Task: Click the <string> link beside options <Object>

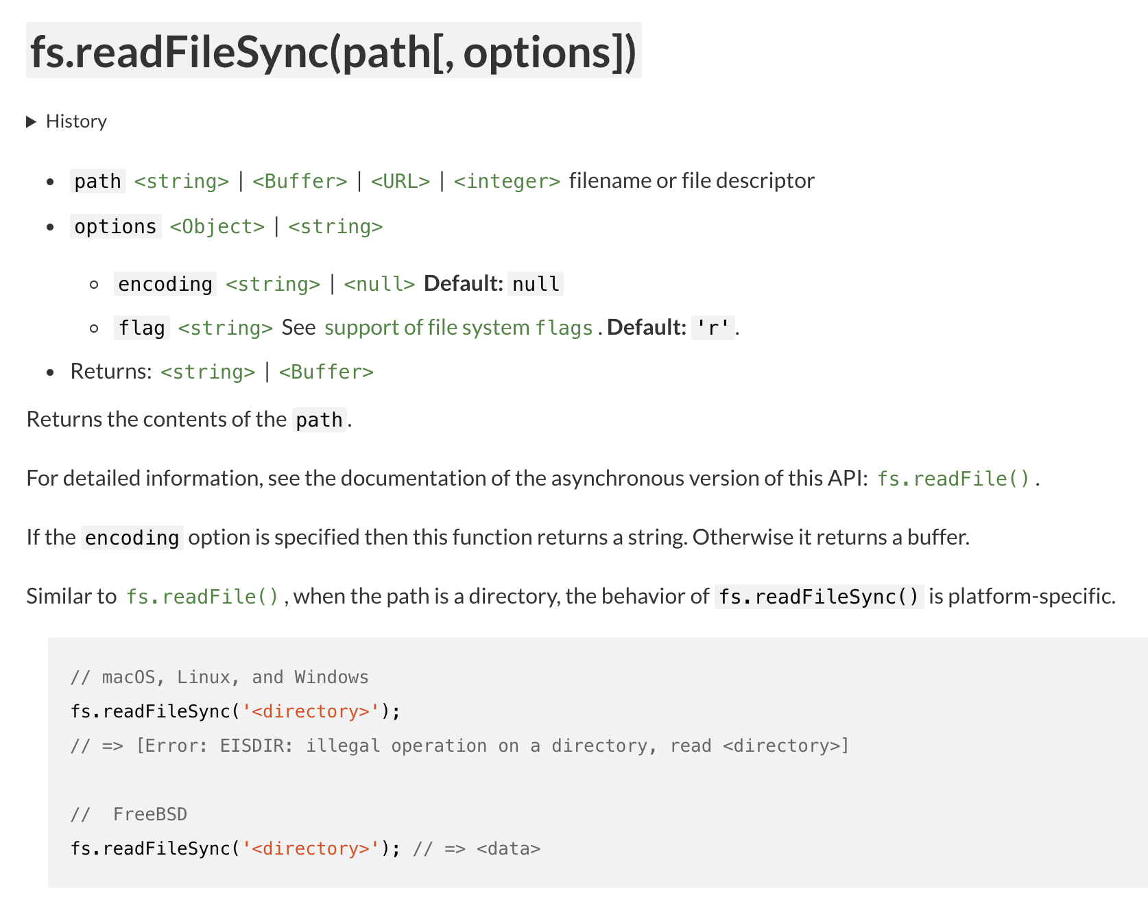Action: click(335, 226)
